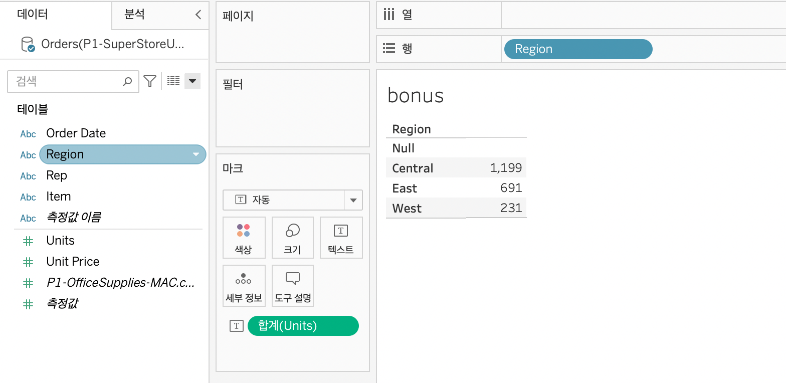Screen dimensions: 786x383
Task: Switch to the 분석 tab
Action: [x=134, y=15]
